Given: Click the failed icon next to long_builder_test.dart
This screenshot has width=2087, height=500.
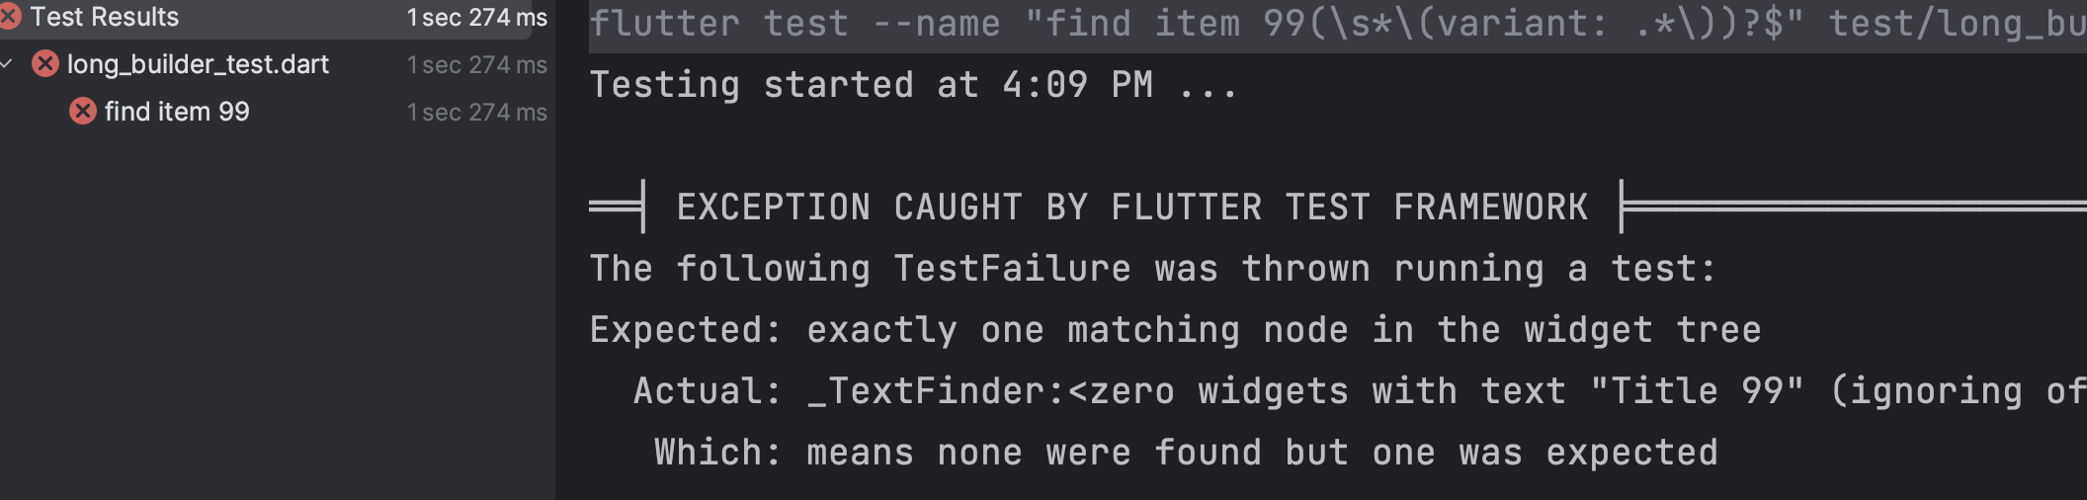Looking at the screenshot, I should tap(44, 64).
